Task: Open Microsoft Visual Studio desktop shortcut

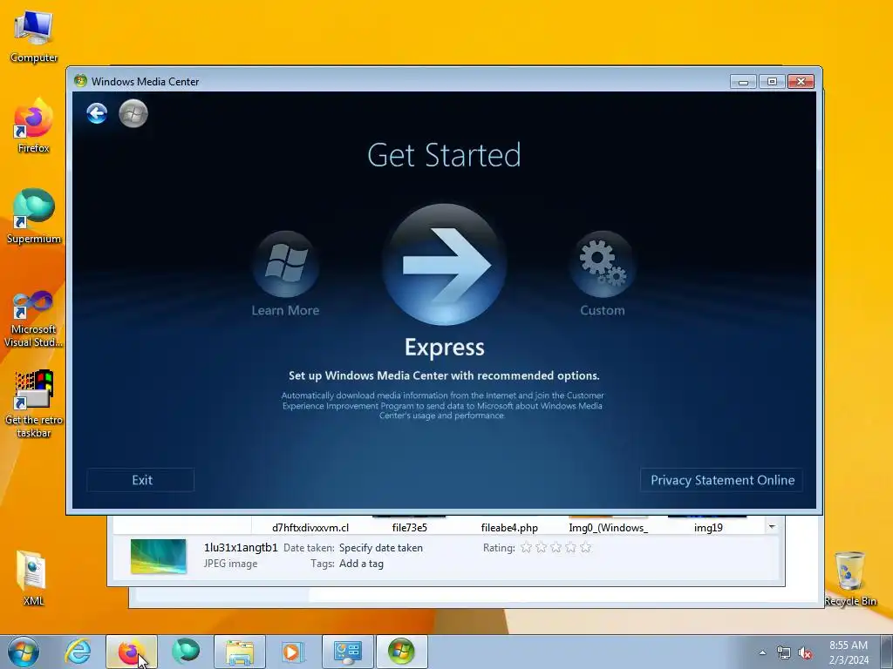Action: point(34,319)
